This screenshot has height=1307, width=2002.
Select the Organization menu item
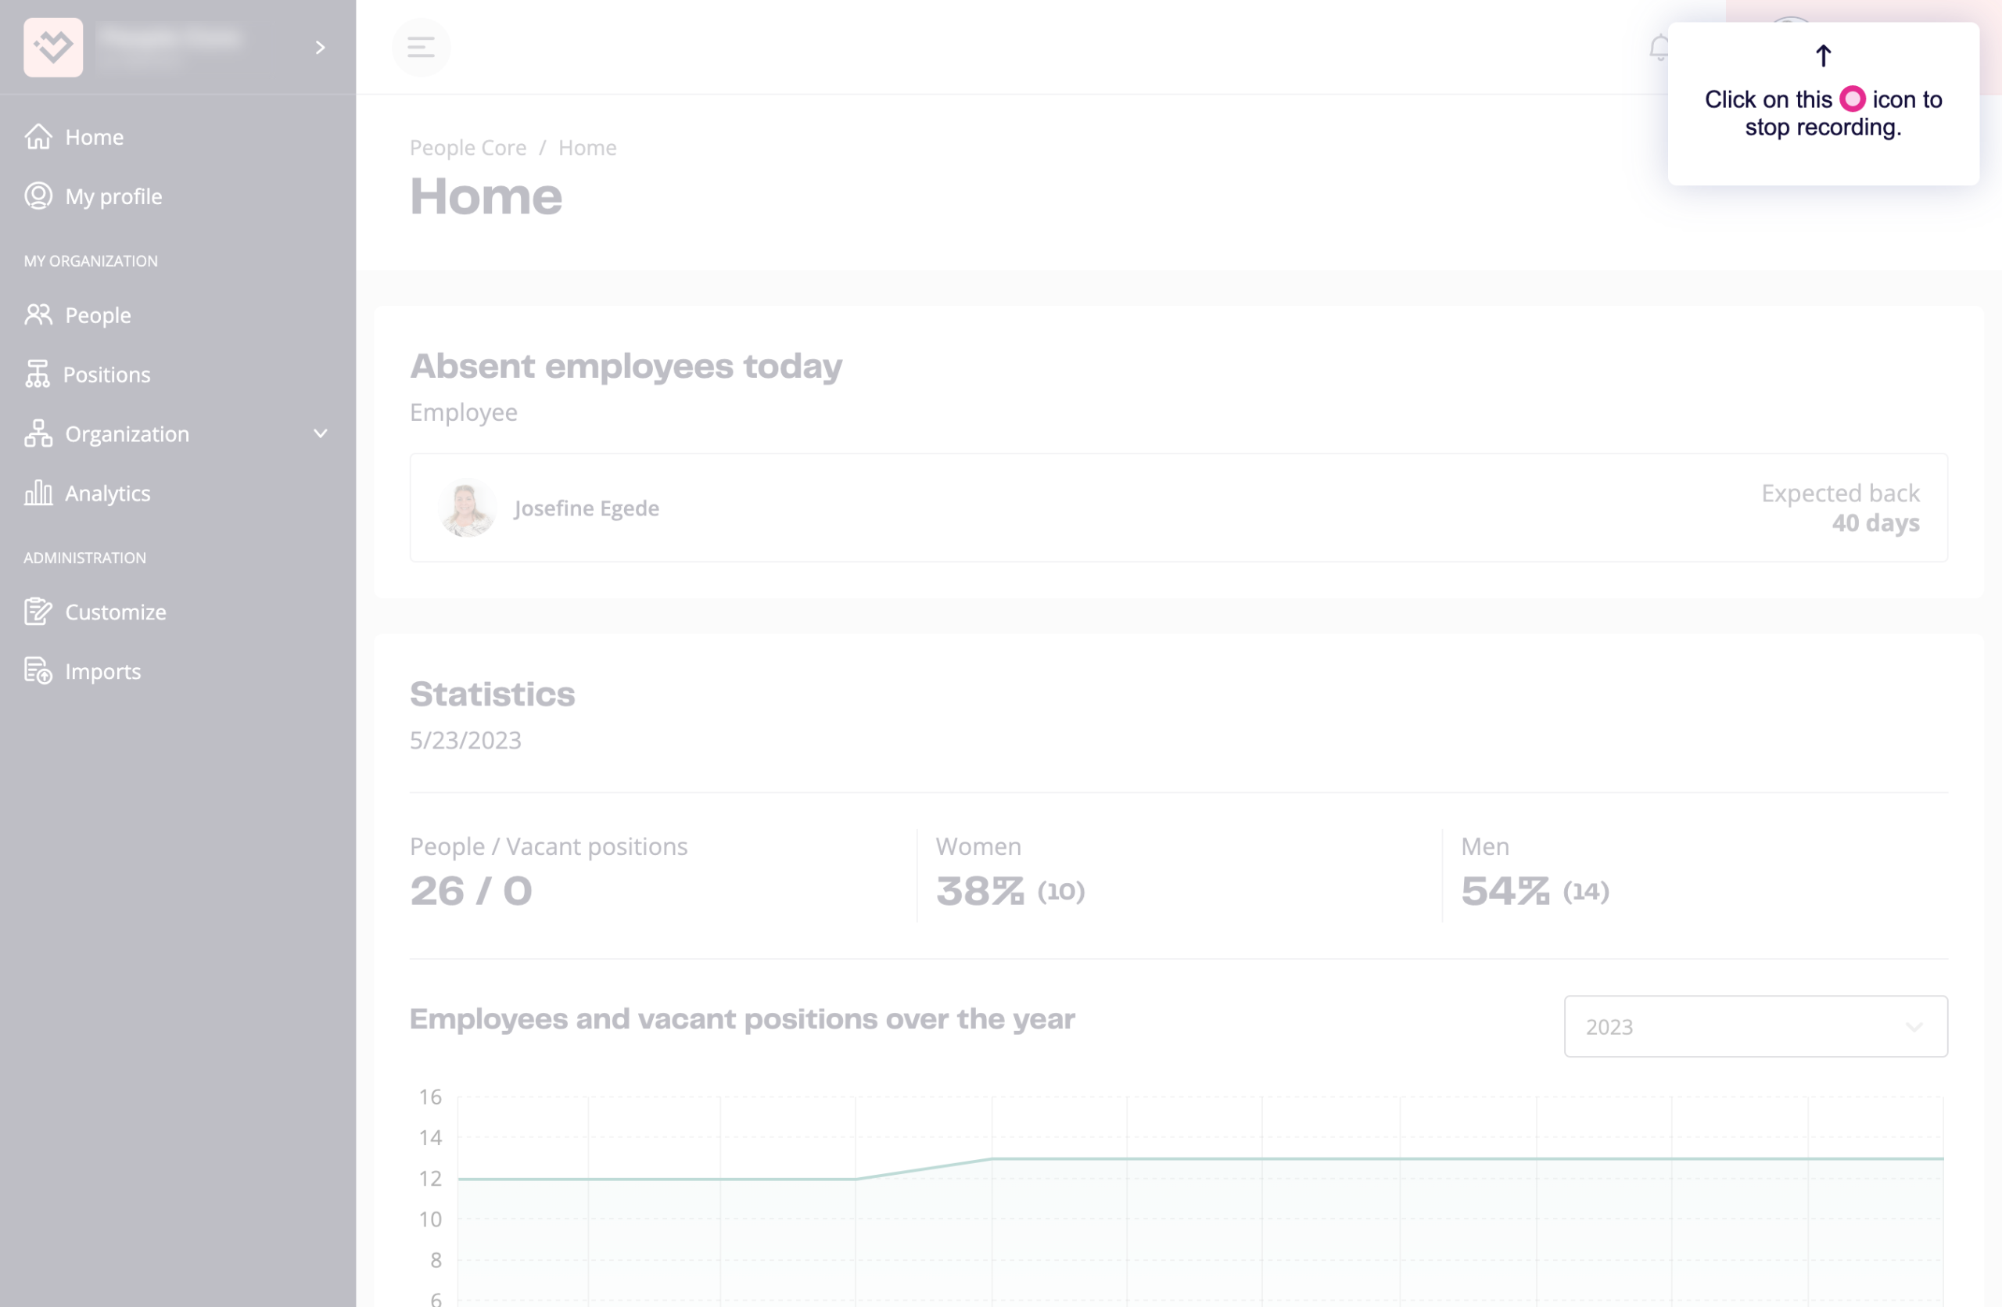127,434
